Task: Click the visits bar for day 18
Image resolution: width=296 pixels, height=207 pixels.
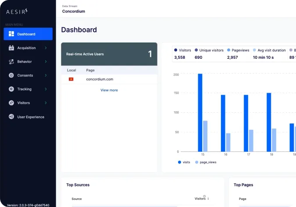Action: click(269, 122)
